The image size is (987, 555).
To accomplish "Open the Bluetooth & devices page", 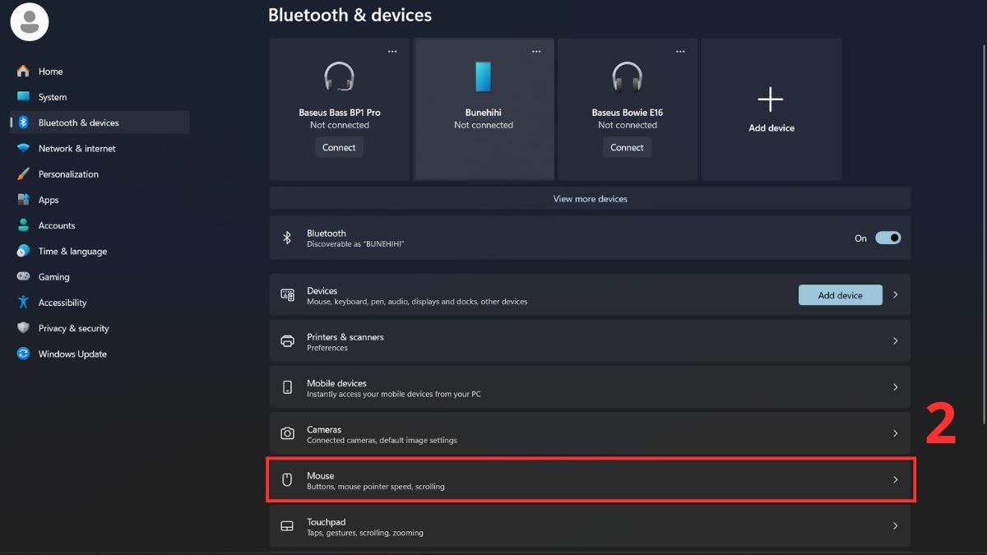I will pos(78,122).
